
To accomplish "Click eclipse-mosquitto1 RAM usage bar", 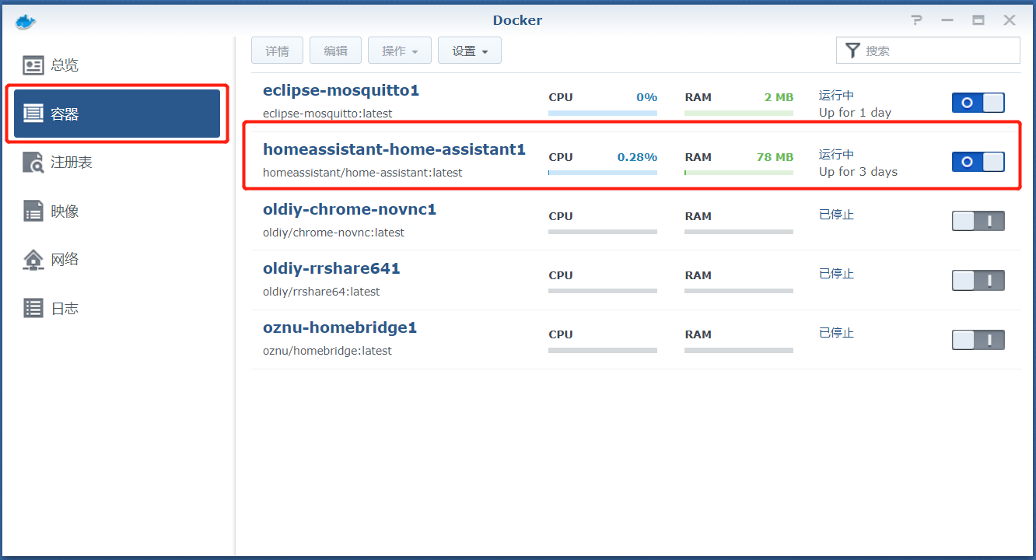I will pyautogui.click(x=739, y=113).
